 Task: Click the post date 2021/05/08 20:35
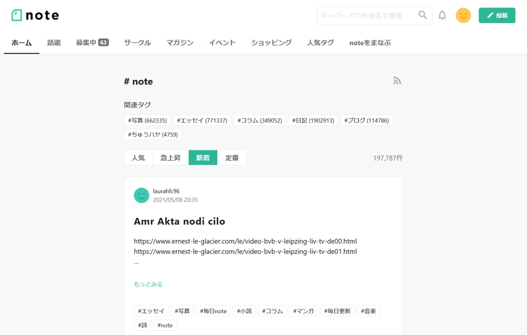tap(175, 200)
